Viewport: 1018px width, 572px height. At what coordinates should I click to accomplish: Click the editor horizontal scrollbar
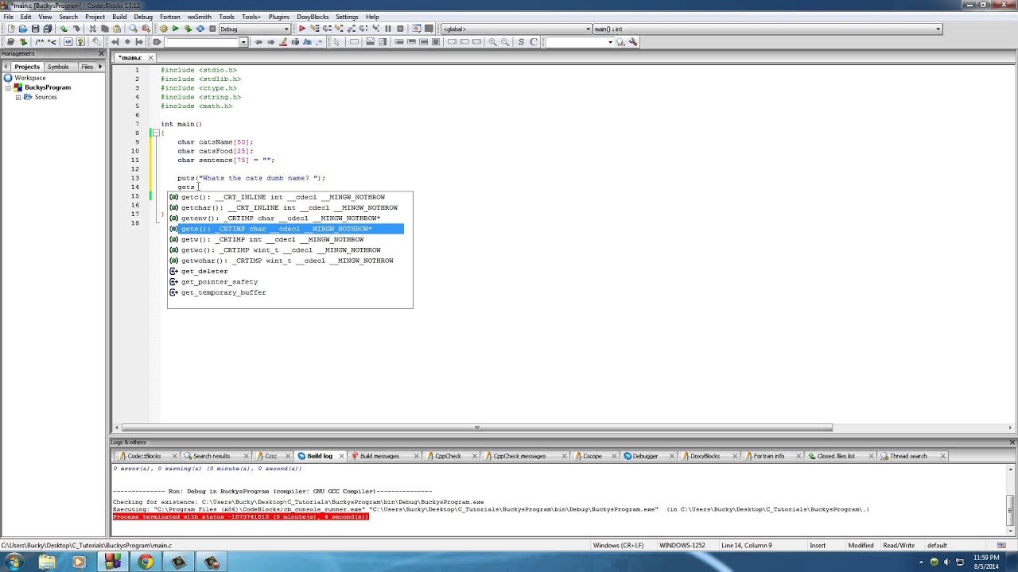477,427
